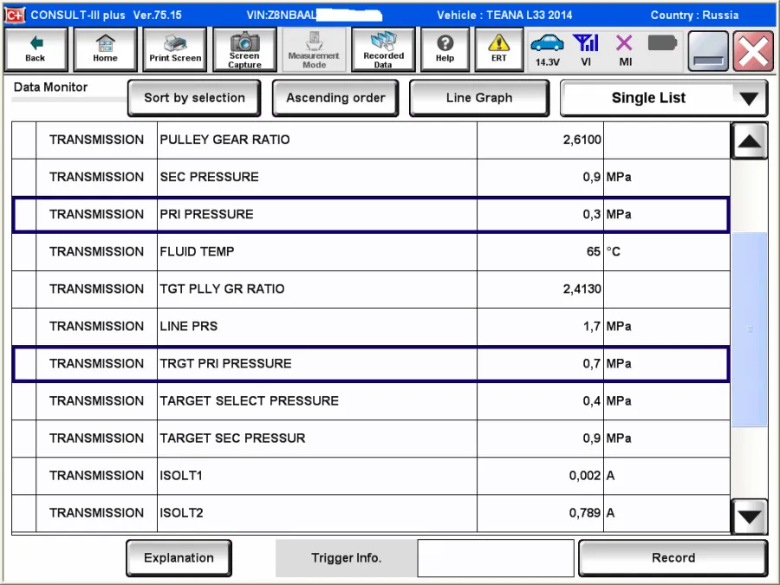Screen dimensions: 780x585
Task: Toggle selection box for ISOLT1 row
Action: click(24, 476)
